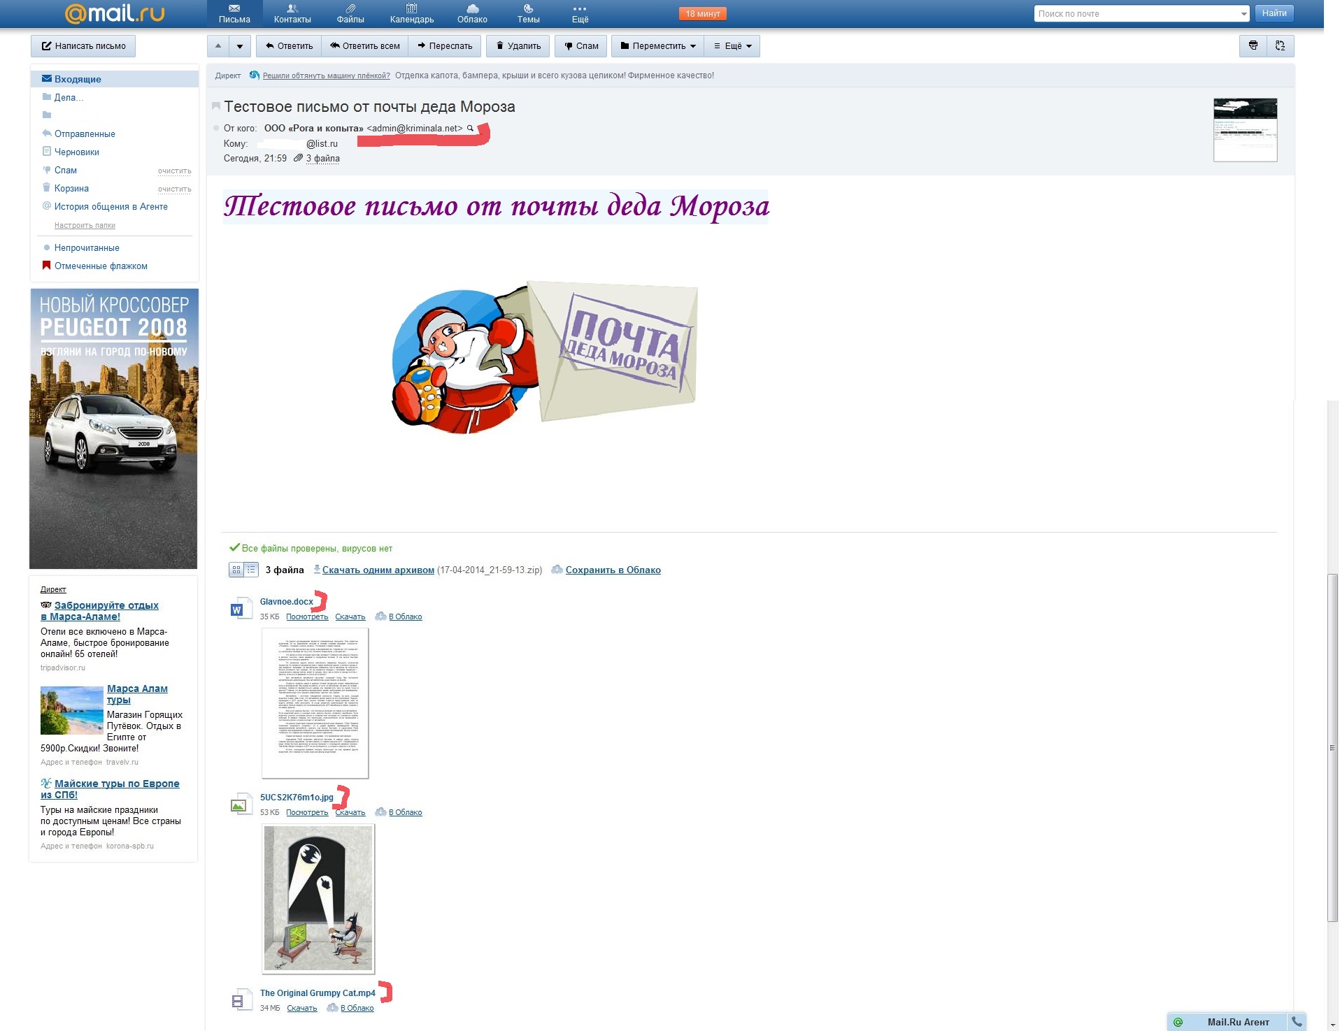Click the 3 файла attachments link

(322, 159)
